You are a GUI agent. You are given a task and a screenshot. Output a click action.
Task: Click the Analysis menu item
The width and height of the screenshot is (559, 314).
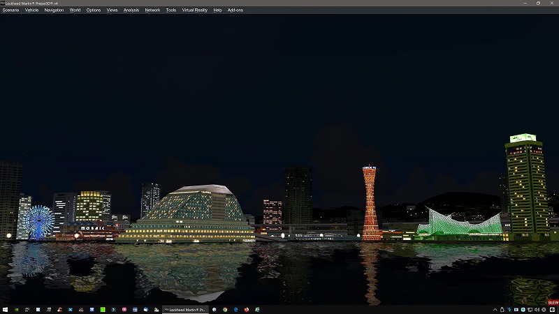(x=131, y=10)
